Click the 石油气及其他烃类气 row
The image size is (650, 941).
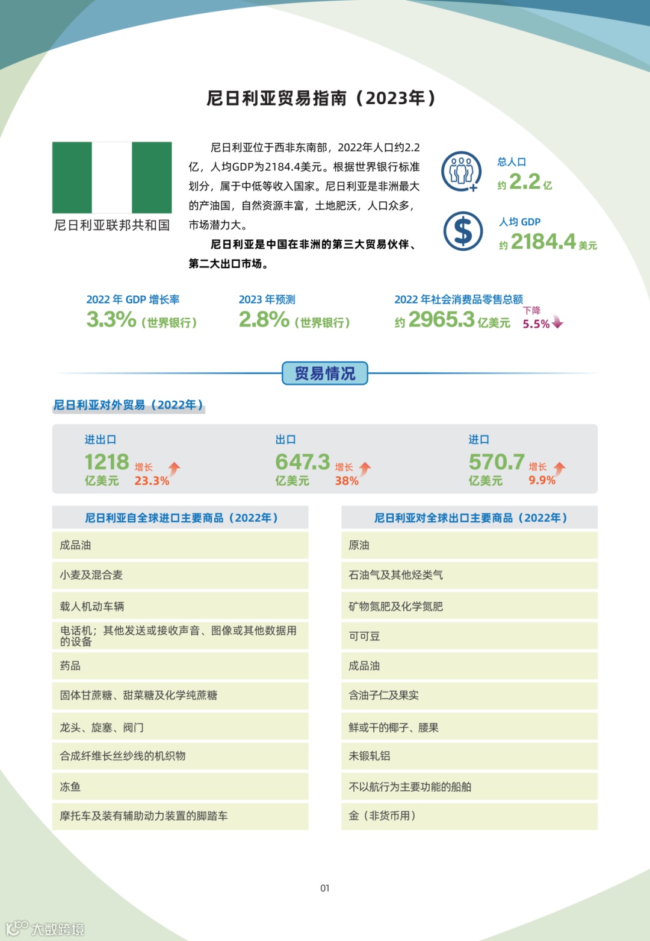coord(469,575)
